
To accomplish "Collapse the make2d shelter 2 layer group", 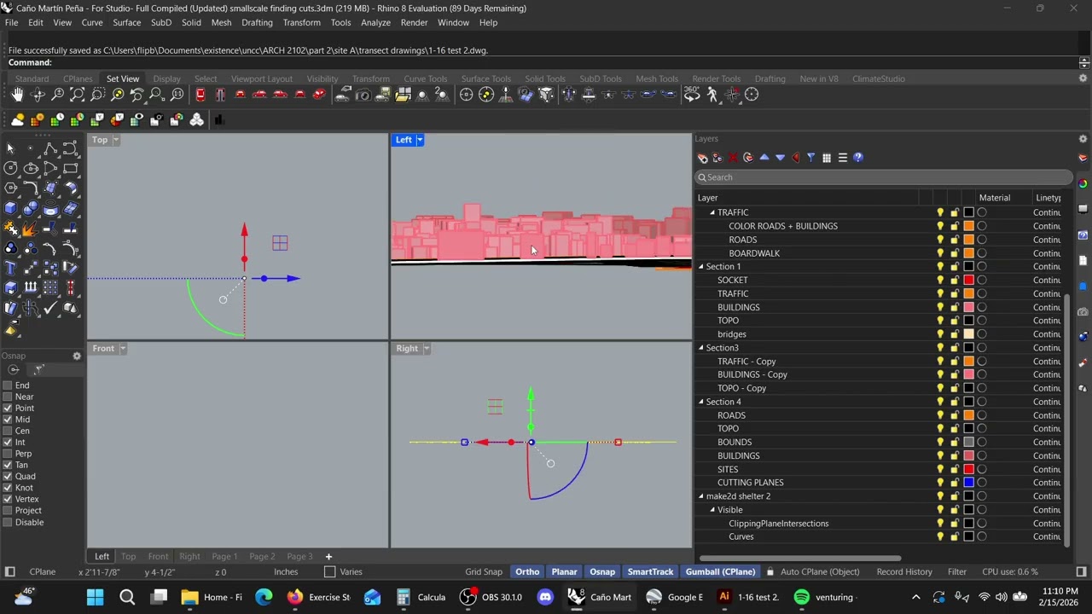I will [x=701, y=496].
